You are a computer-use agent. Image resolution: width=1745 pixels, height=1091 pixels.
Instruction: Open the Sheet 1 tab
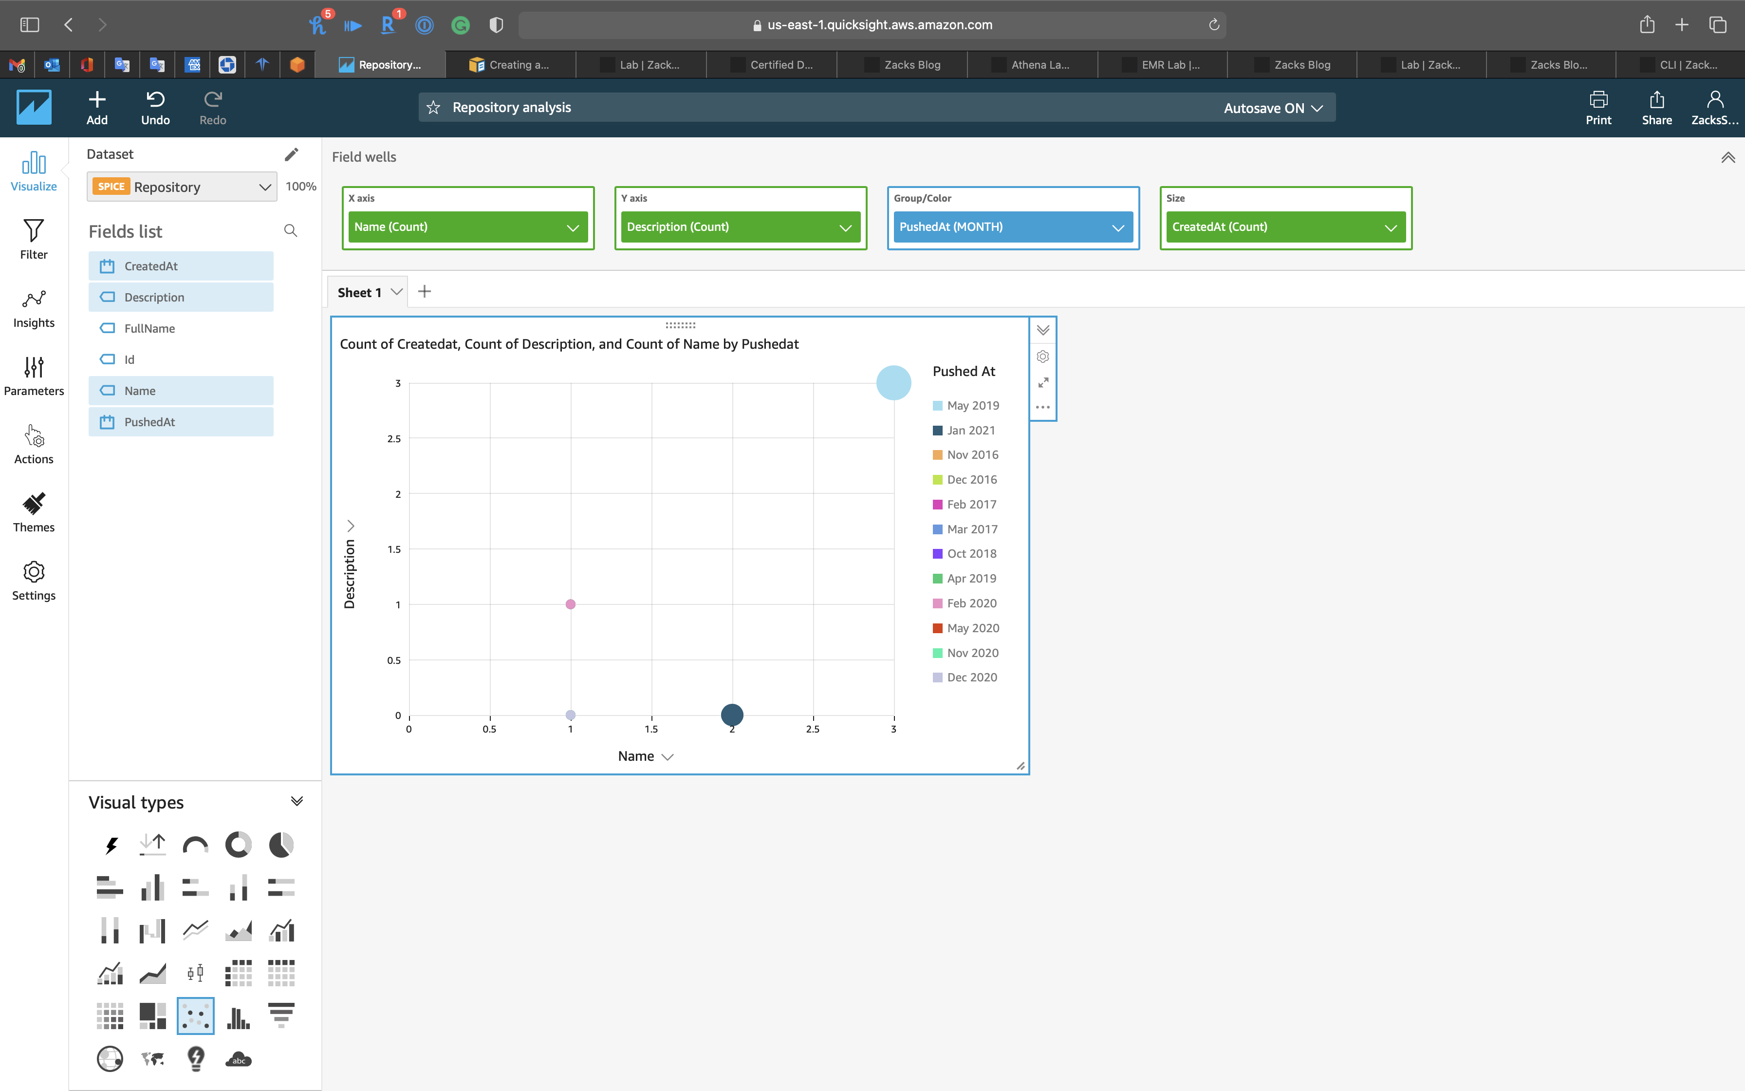(359, 292)
